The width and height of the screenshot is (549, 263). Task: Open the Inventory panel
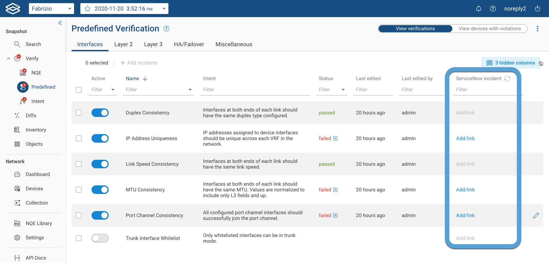coord(36,130)
